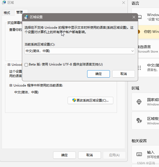Click the globe icon for 国家或地区 in Settings
The image size is (159, 167).
[x=139, y=102]
